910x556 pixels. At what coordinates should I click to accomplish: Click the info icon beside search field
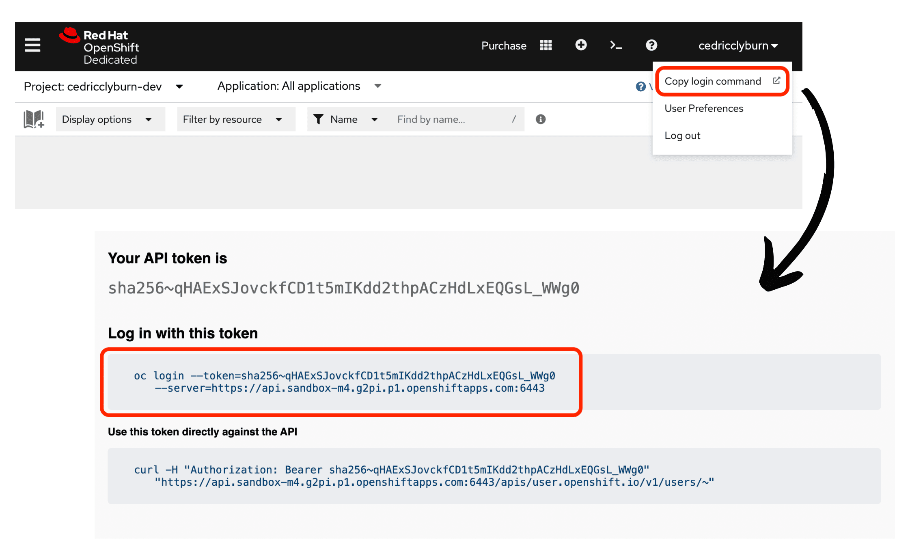coord(541,119)
